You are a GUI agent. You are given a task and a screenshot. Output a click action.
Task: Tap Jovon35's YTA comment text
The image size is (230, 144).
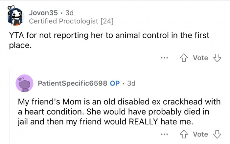(108, 40)
